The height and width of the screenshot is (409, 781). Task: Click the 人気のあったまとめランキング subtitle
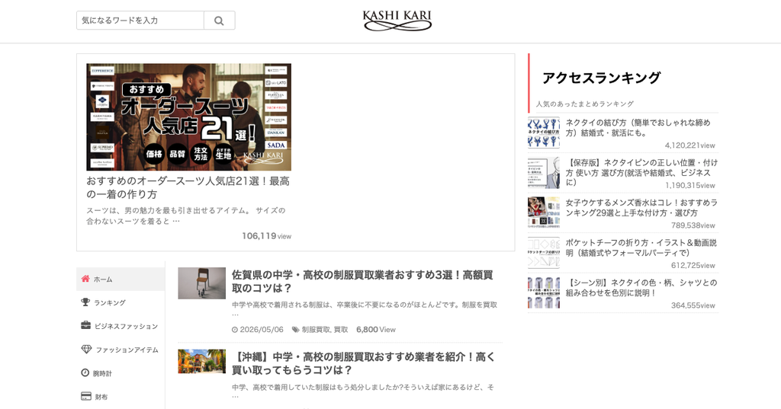pyautogui.click(x=585, y=104)
